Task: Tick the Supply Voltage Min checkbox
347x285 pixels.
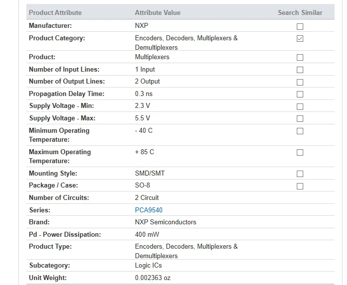Action: tap(300, 107)
